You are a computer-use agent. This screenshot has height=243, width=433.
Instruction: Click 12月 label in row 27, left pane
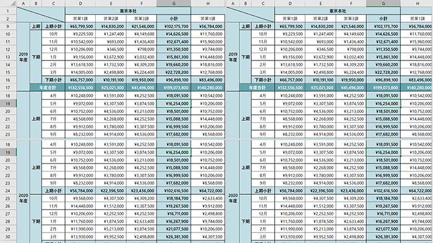click(x=53, y=214)
